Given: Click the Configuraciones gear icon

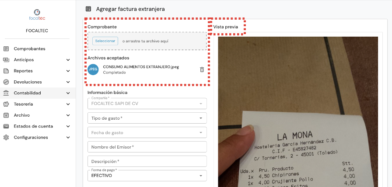Looking at the screenshot, I should (x=6, y=137).
